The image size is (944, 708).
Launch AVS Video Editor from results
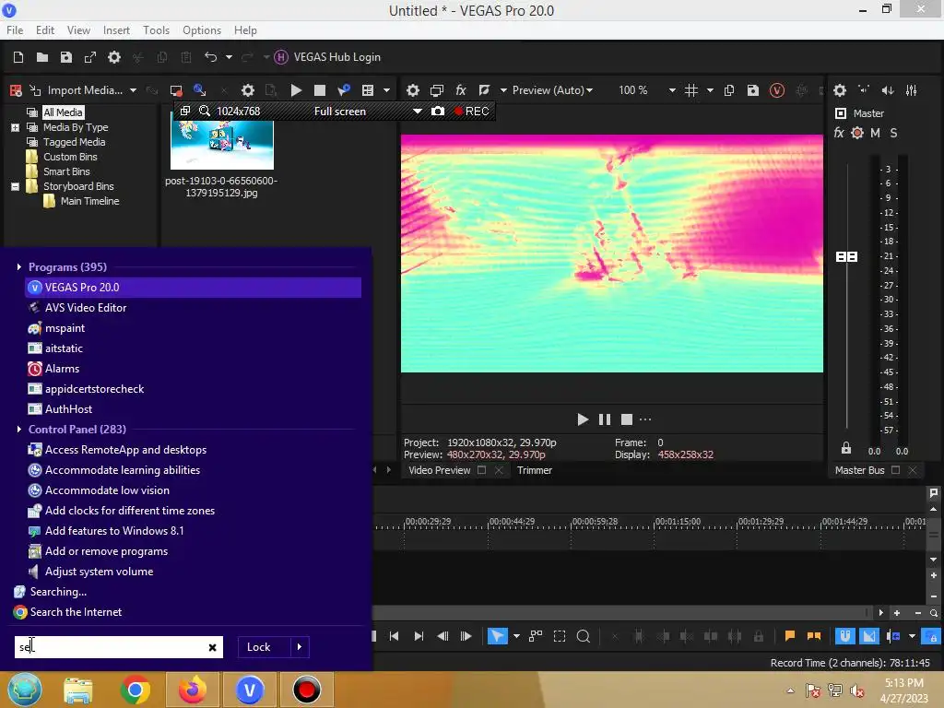(x=86, y=308)
